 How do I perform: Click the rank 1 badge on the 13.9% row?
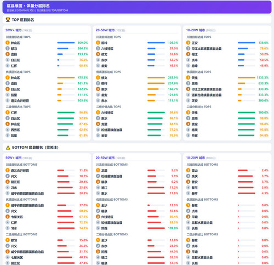coord(98,205)
